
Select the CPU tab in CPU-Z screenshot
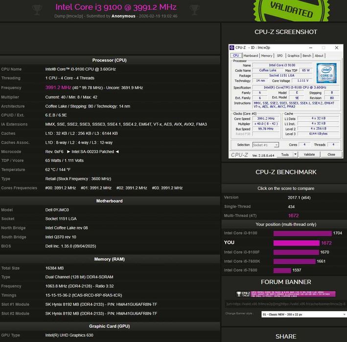[x=236, y=56]
